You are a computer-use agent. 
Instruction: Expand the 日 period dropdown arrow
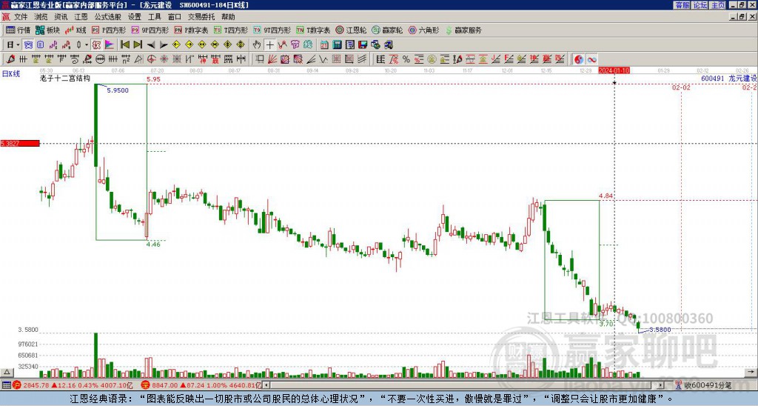18,45
